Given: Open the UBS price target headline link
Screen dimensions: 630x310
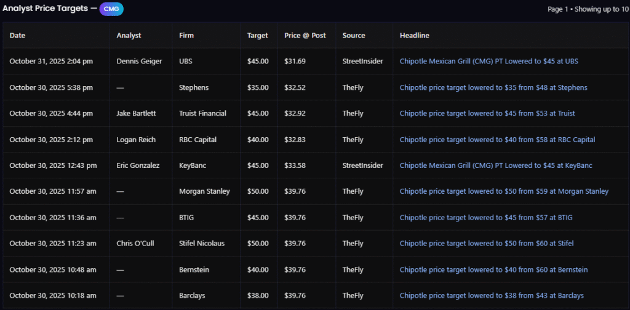Looking at the screenshot, I should pos(488,62).
